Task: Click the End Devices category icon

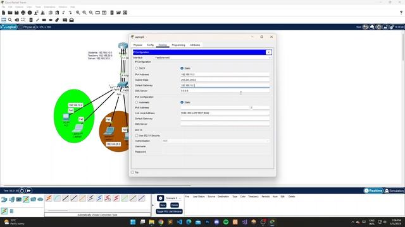Action: pyautogui.click(x=11, y=199)
